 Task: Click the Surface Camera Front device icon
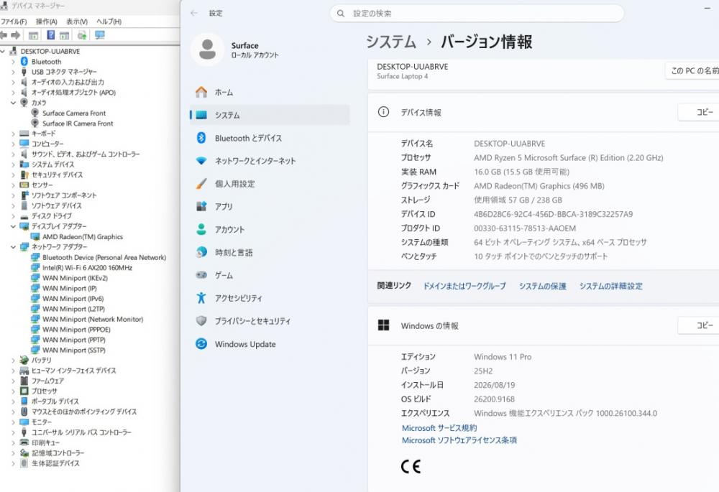(35, 113)
